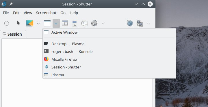This screenshot has height=107, width=208.
Task: Click the capture Menu toolbar icon
Action: click(75, 23)
